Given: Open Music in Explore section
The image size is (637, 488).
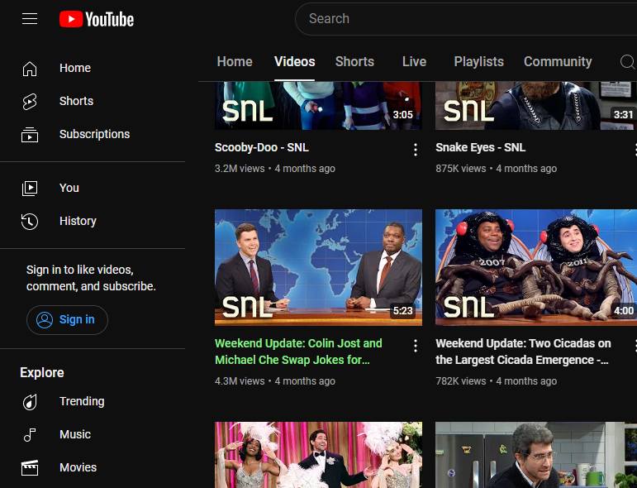Looking at the screenshot, I should coord(74,434).
